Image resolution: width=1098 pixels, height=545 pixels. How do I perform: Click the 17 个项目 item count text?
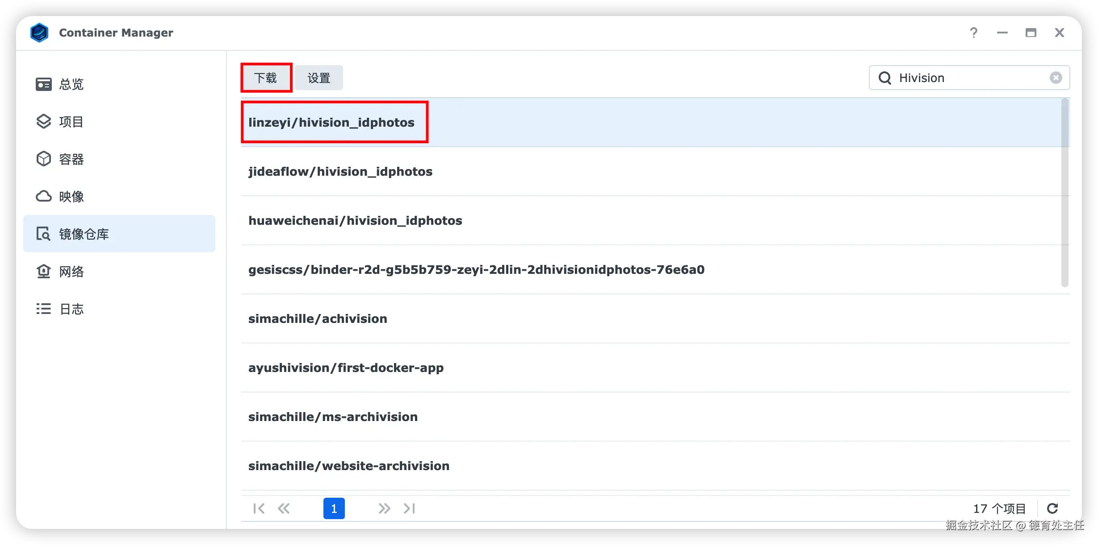point(999,508)
